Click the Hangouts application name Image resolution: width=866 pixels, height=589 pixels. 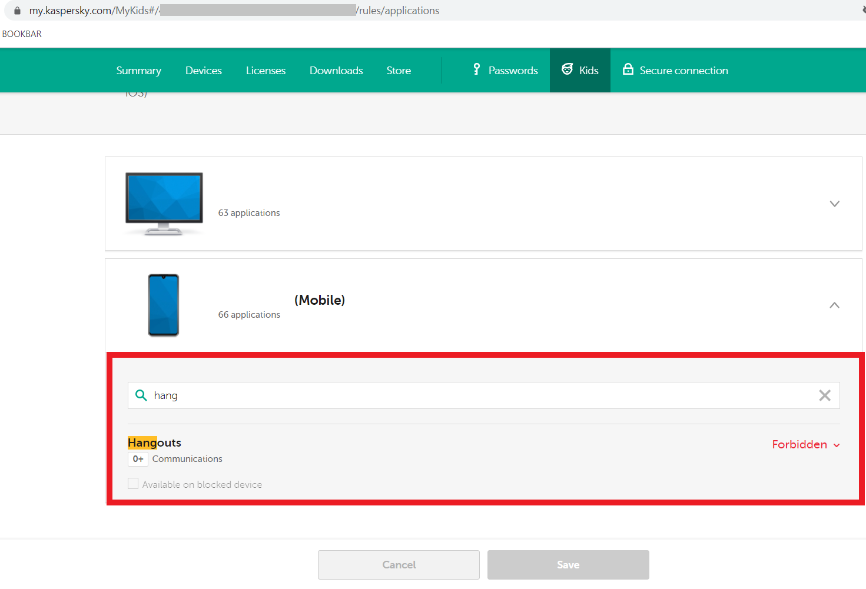click(x=154, y=442)
